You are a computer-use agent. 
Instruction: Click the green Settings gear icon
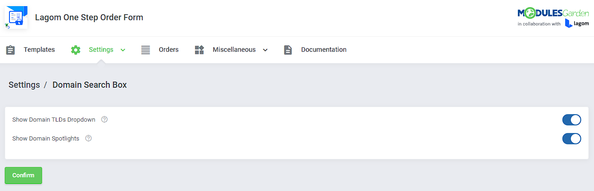[76, 50]
